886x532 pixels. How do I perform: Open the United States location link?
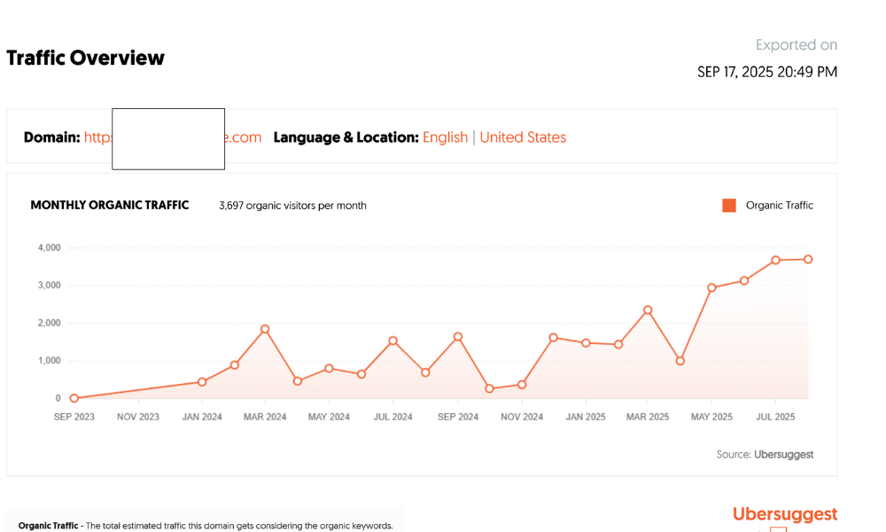point(523,137)
